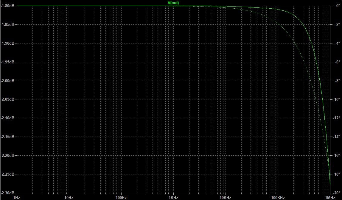Select the -2.30dB bottom magnitude label
The height and width of the screenshot is (200, 342).
tap(9, 193)
